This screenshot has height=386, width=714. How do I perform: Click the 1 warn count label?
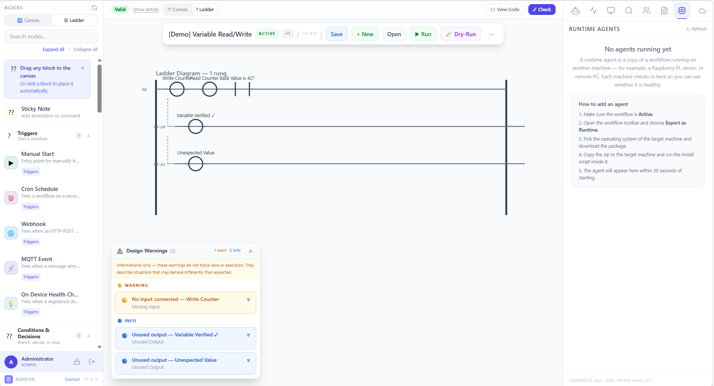click(220, 250)
